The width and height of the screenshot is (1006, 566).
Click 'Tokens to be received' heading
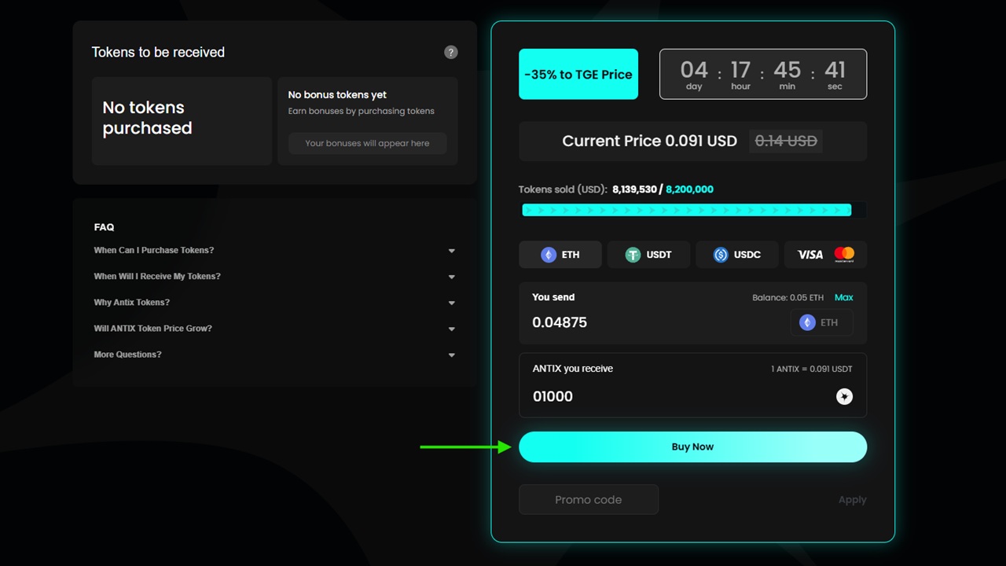pyautogui.click(x=158, y=52)
